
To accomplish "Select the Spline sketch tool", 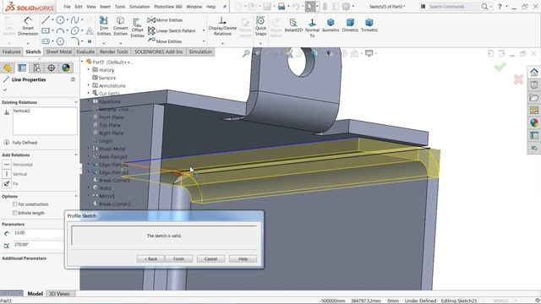I will click(75, 20).
